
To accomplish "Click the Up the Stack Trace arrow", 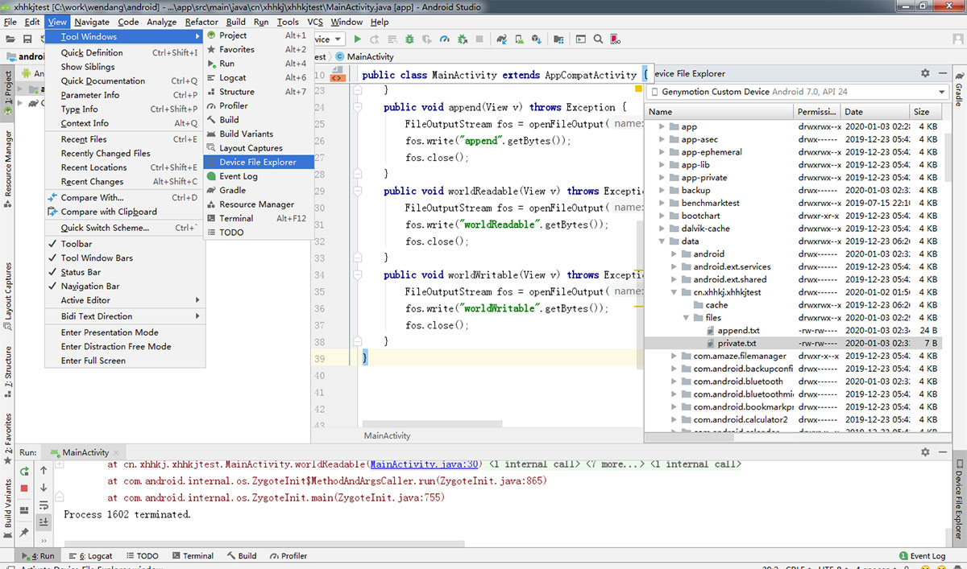I will tap(44, 471).
